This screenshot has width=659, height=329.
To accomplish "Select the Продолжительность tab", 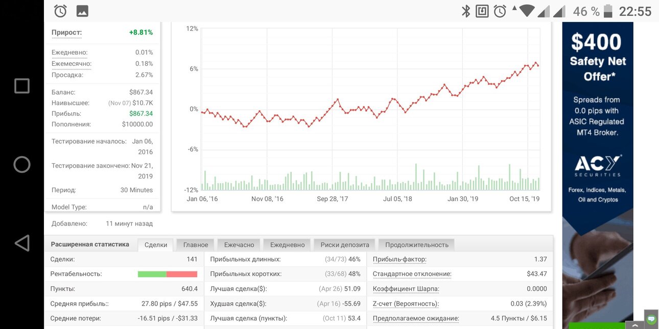I will [x=417, y=245].
